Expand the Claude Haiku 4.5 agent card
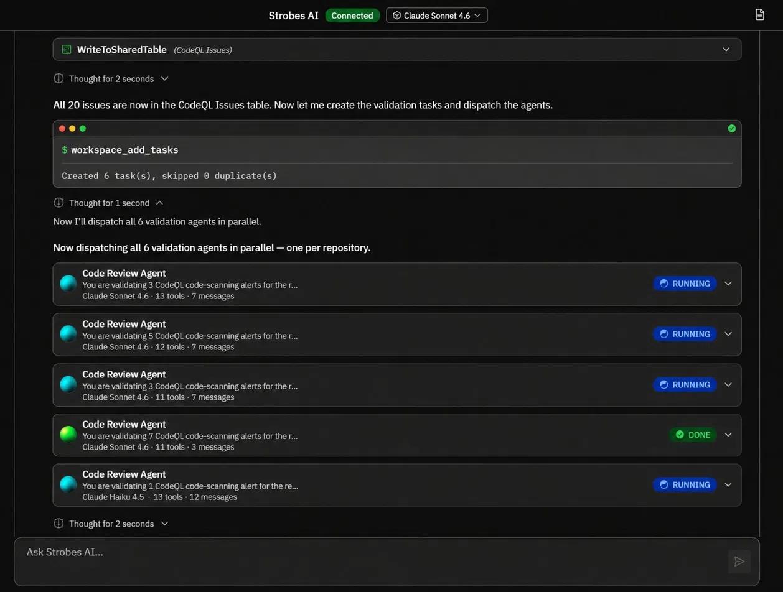Image resolution: width=783 pixels, height=592 pixels. 728,485
